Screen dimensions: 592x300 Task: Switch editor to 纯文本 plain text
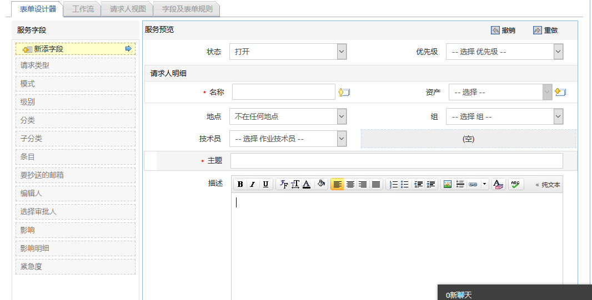click(548, 185)
